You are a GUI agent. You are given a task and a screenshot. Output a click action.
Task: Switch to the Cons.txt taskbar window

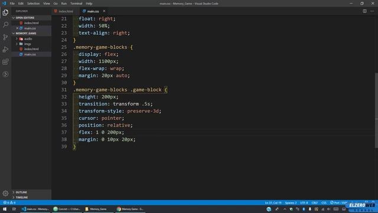coord(67,209)
